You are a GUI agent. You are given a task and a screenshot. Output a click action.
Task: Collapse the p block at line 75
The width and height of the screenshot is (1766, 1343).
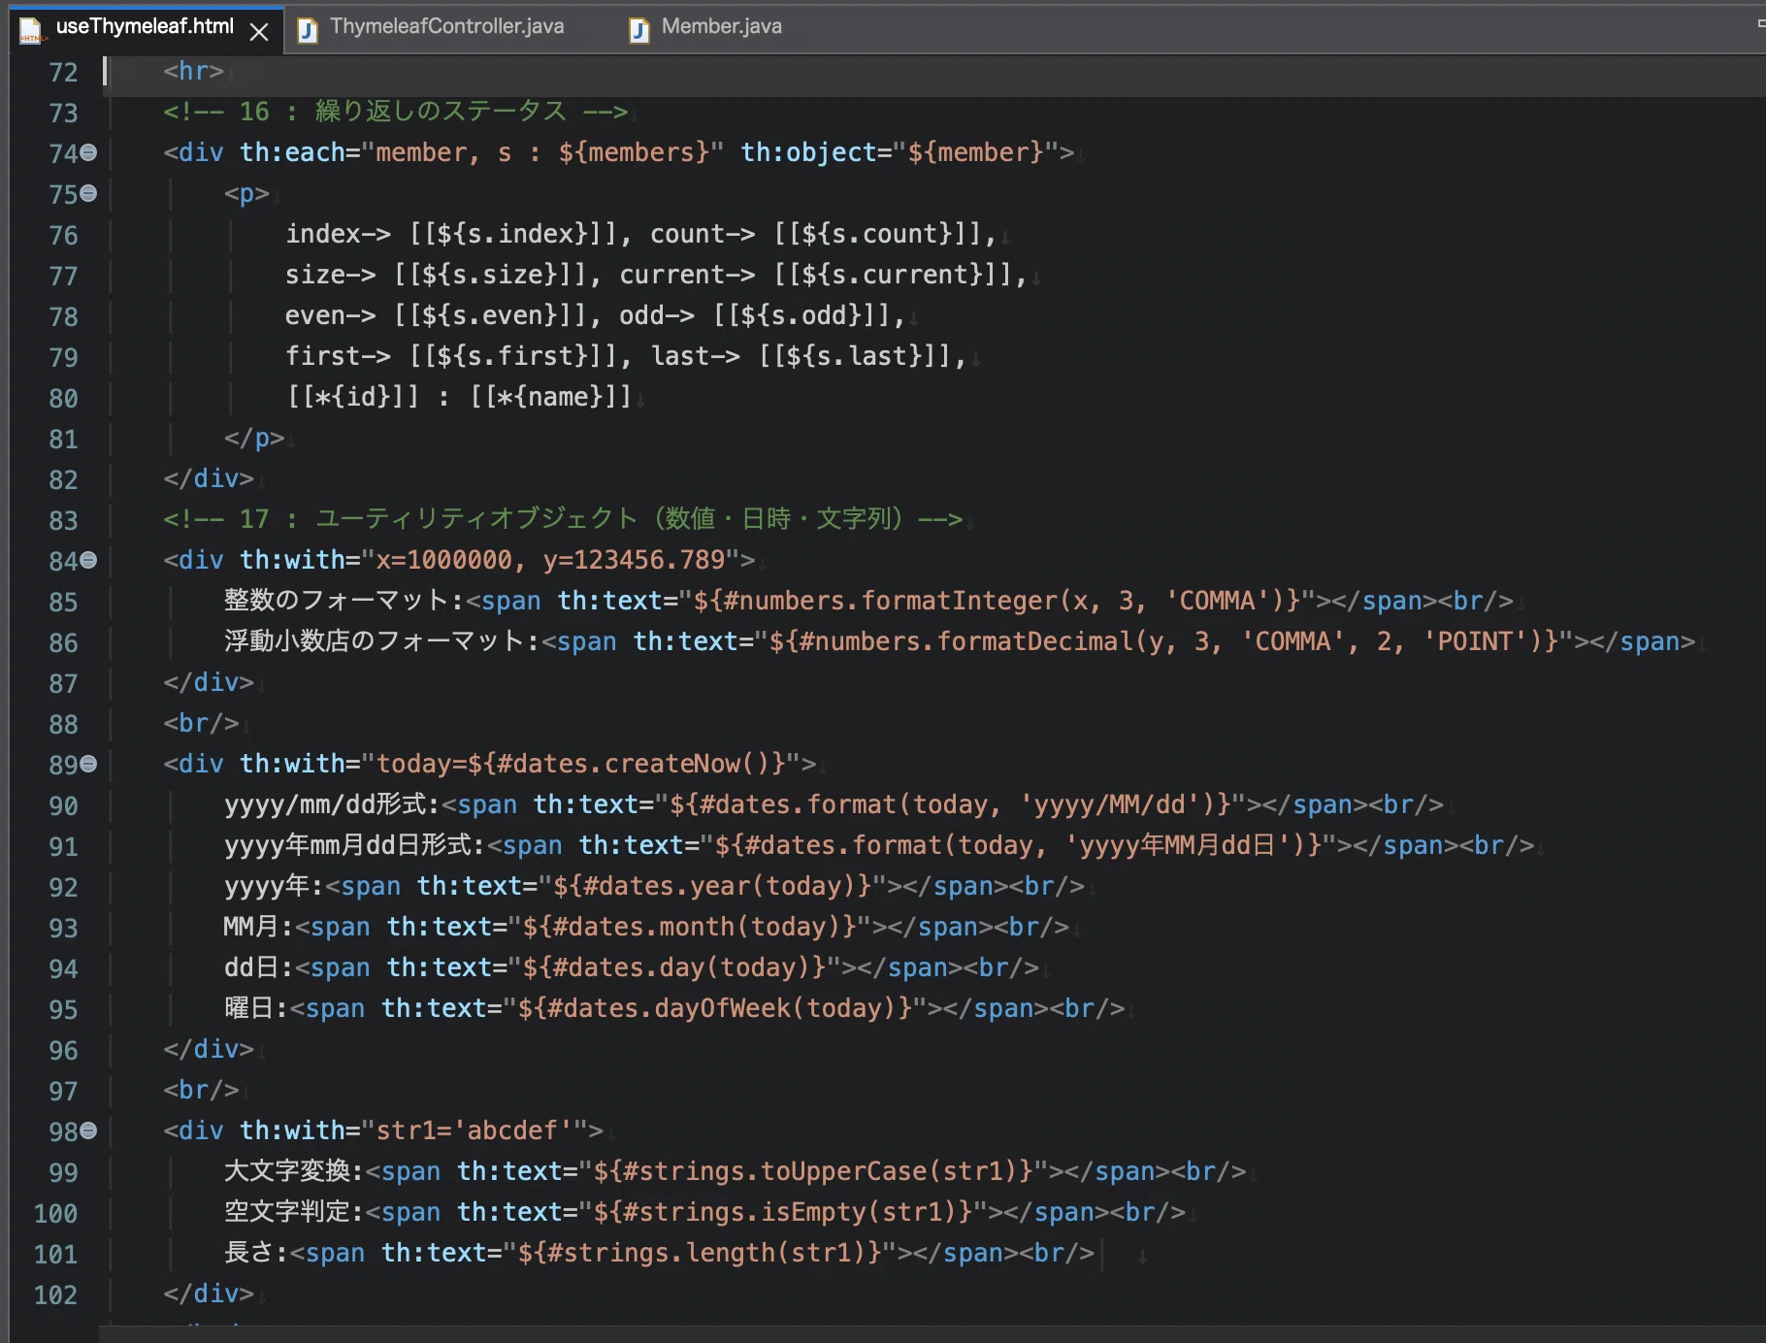click(88, 193)
